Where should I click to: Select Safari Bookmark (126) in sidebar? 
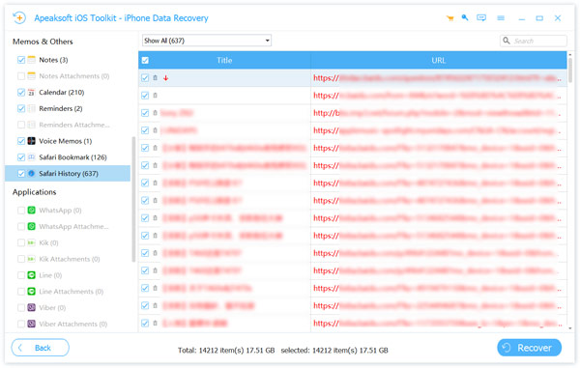pyautogui.click(x=72, y=157)
